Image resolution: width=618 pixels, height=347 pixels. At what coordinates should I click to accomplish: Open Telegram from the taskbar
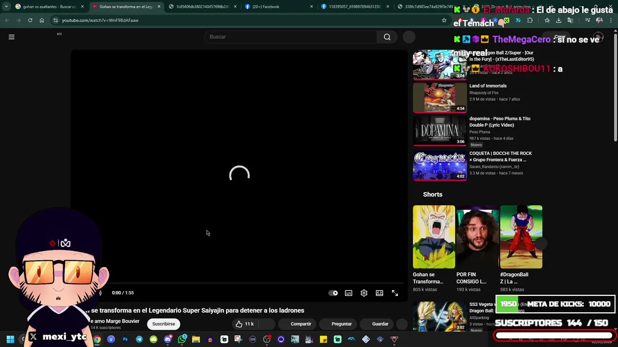(139, 339)
